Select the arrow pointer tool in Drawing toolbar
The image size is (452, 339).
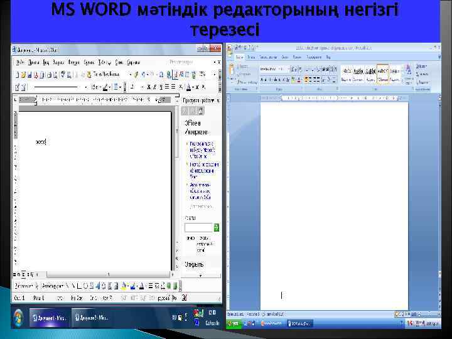pyautogui.click(x=36, y=286)
